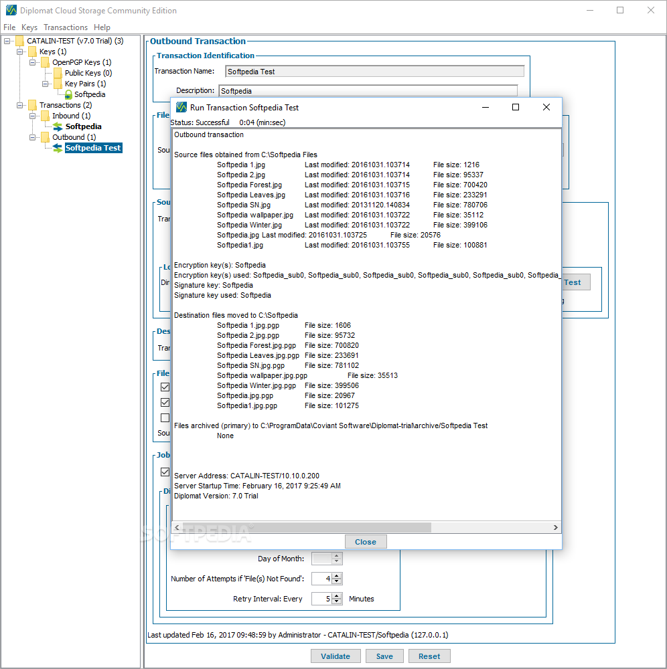Collapse the OpenPGP Keys tree node
This screenshot has height=669, width=667.
[x=32, y=62]
